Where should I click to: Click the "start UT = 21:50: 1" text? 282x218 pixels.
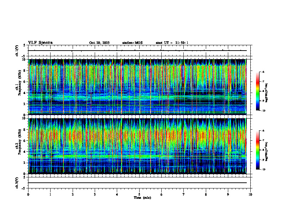coord(172,43)
